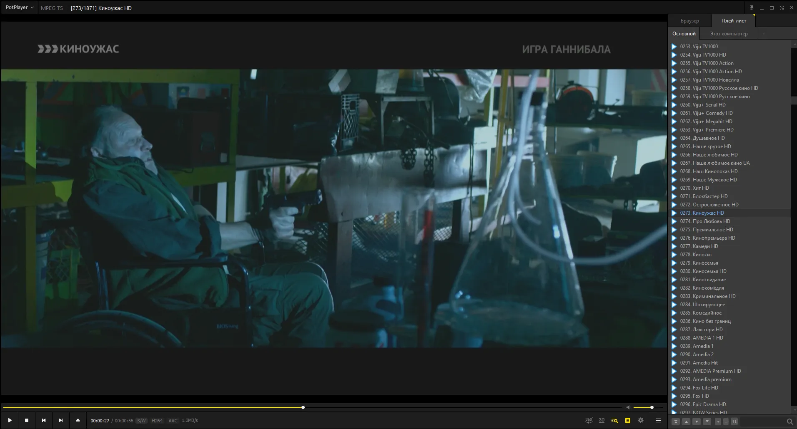797x429 pixels.
Task: Move selected playlist item down
Action: pyautogui.click(x=697, y=422)
